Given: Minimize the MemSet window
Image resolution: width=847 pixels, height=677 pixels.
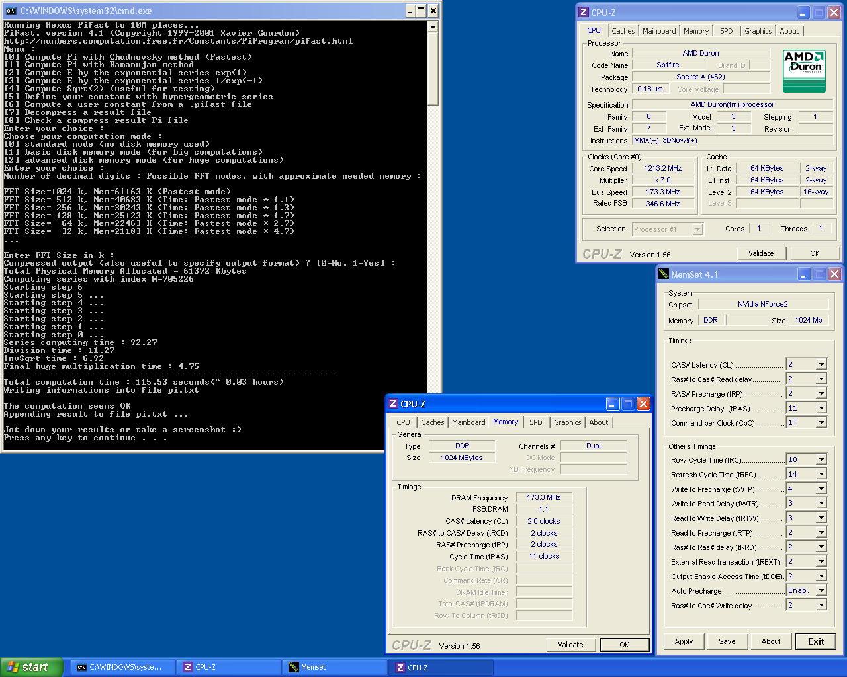Looking at the screenshot, I should coord(803,274).
